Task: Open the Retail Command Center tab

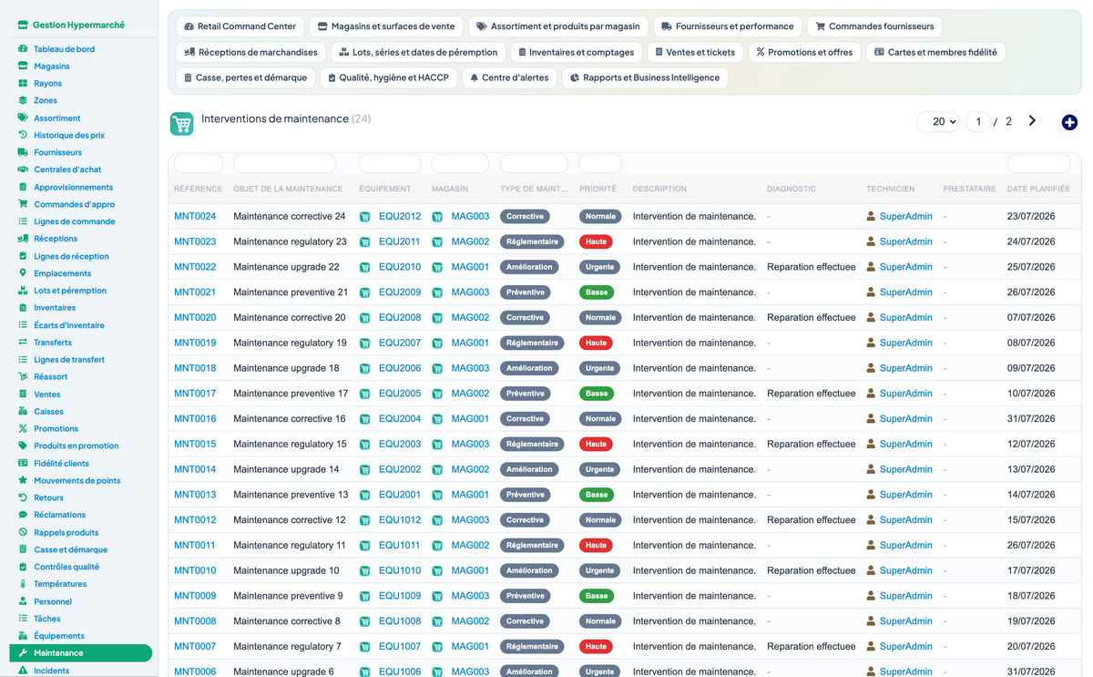Action: coord(240,26)
